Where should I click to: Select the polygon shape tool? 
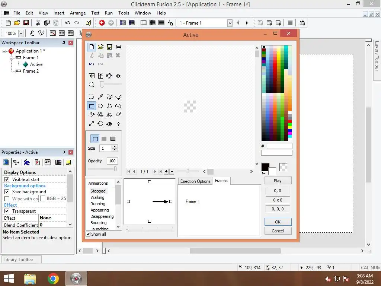coord(109,106)
